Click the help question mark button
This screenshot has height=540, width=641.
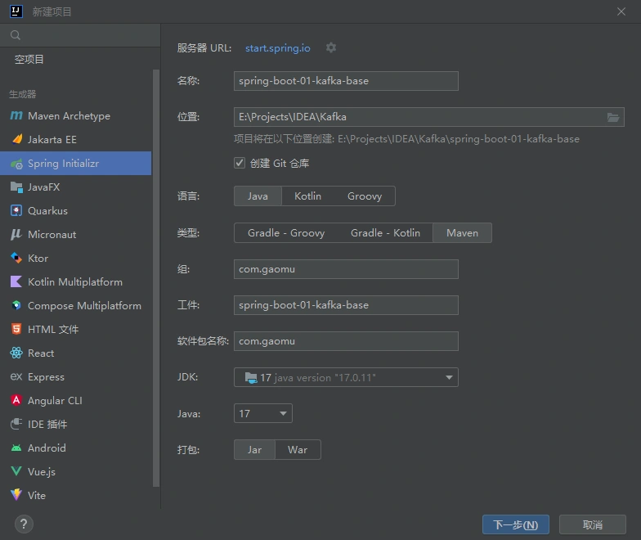pyautogui.click(x=23, y=524)
